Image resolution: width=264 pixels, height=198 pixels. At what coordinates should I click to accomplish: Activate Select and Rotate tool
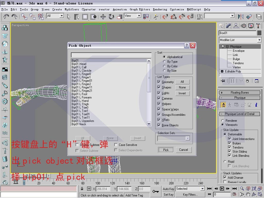point(111,17)
